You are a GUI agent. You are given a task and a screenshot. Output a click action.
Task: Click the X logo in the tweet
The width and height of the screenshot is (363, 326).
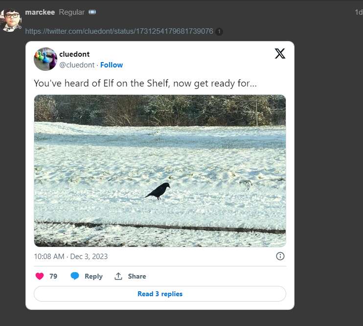280,54
